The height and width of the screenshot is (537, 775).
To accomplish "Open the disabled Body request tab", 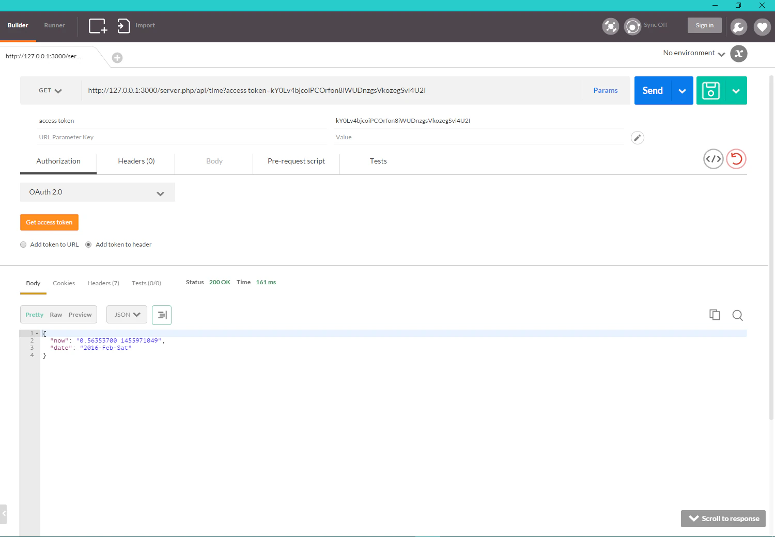I will (214, 161).
